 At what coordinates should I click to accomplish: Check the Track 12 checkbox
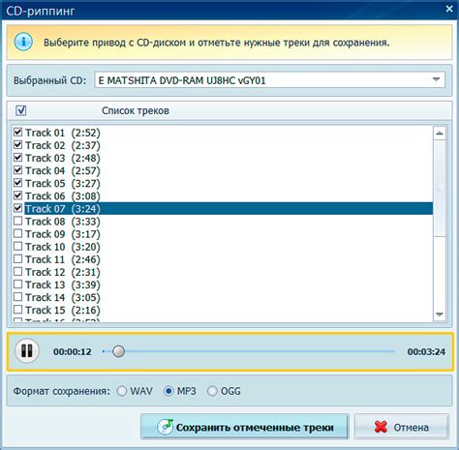(18, 272)
